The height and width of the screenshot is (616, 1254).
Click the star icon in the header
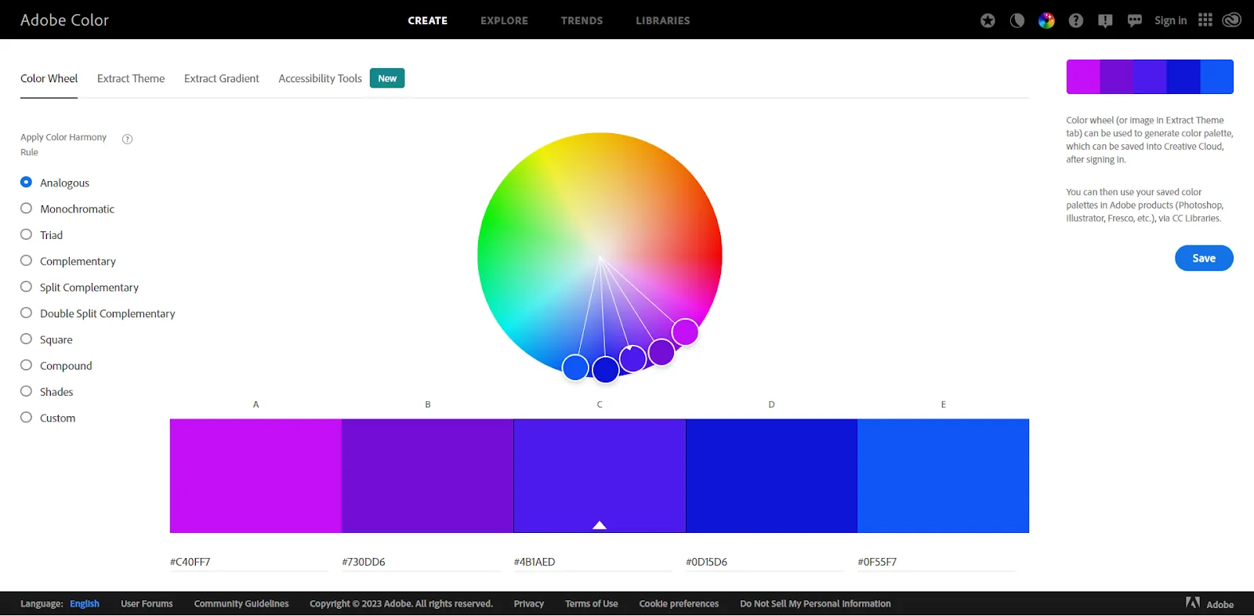(x=988, y=20)
